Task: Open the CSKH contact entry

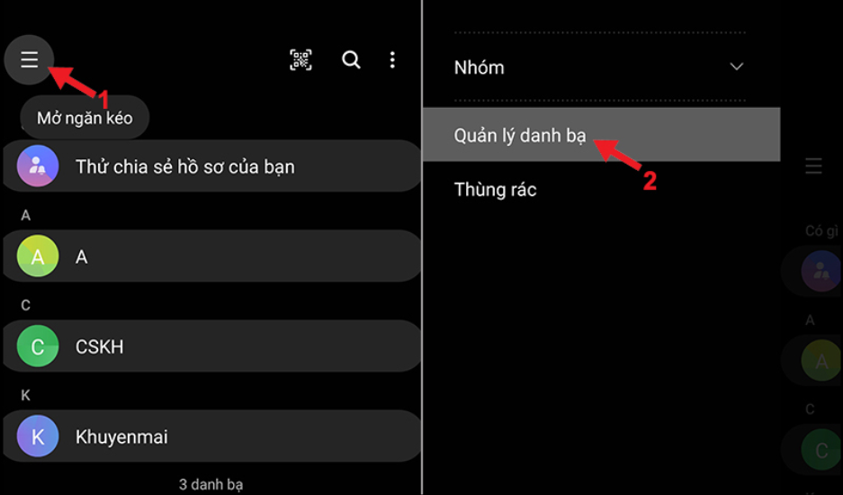Action: click(x=212, y=346)
